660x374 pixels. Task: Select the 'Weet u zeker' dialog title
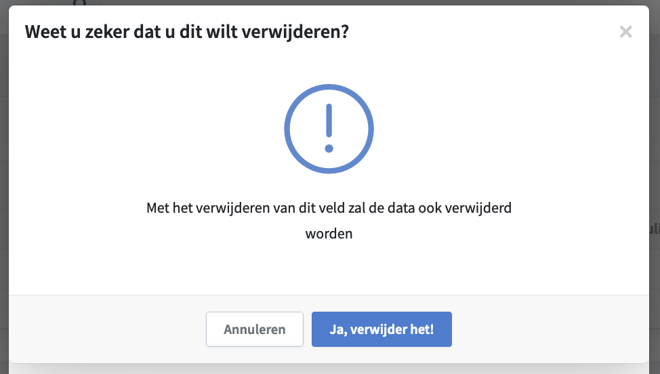click(187, 32)
